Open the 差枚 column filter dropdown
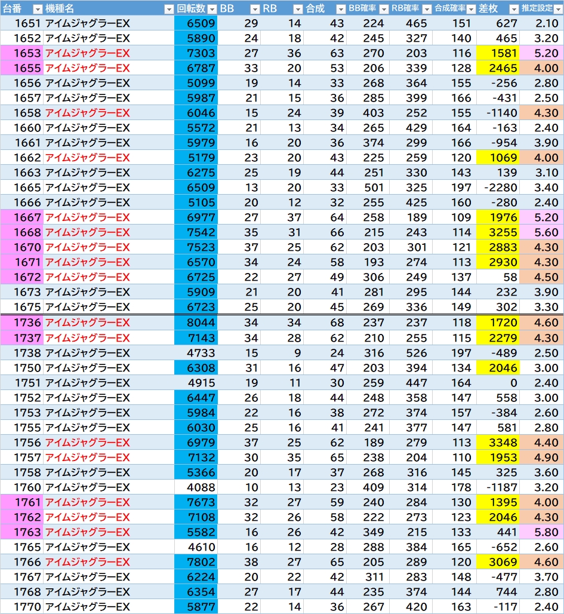 [x=514, y=9]
